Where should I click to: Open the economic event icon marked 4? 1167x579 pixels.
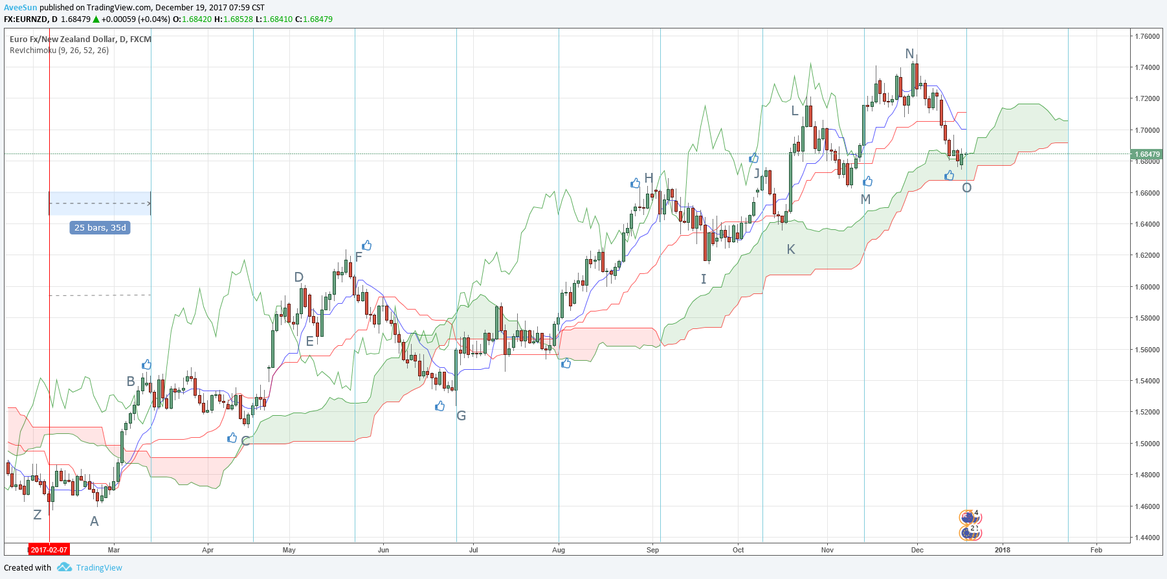click(970, 517)
